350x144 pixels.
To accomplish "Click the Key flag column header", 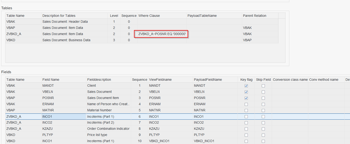I will (246, 80).
